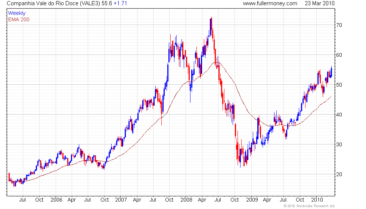Click the 40 price axis label

point(339,115)
